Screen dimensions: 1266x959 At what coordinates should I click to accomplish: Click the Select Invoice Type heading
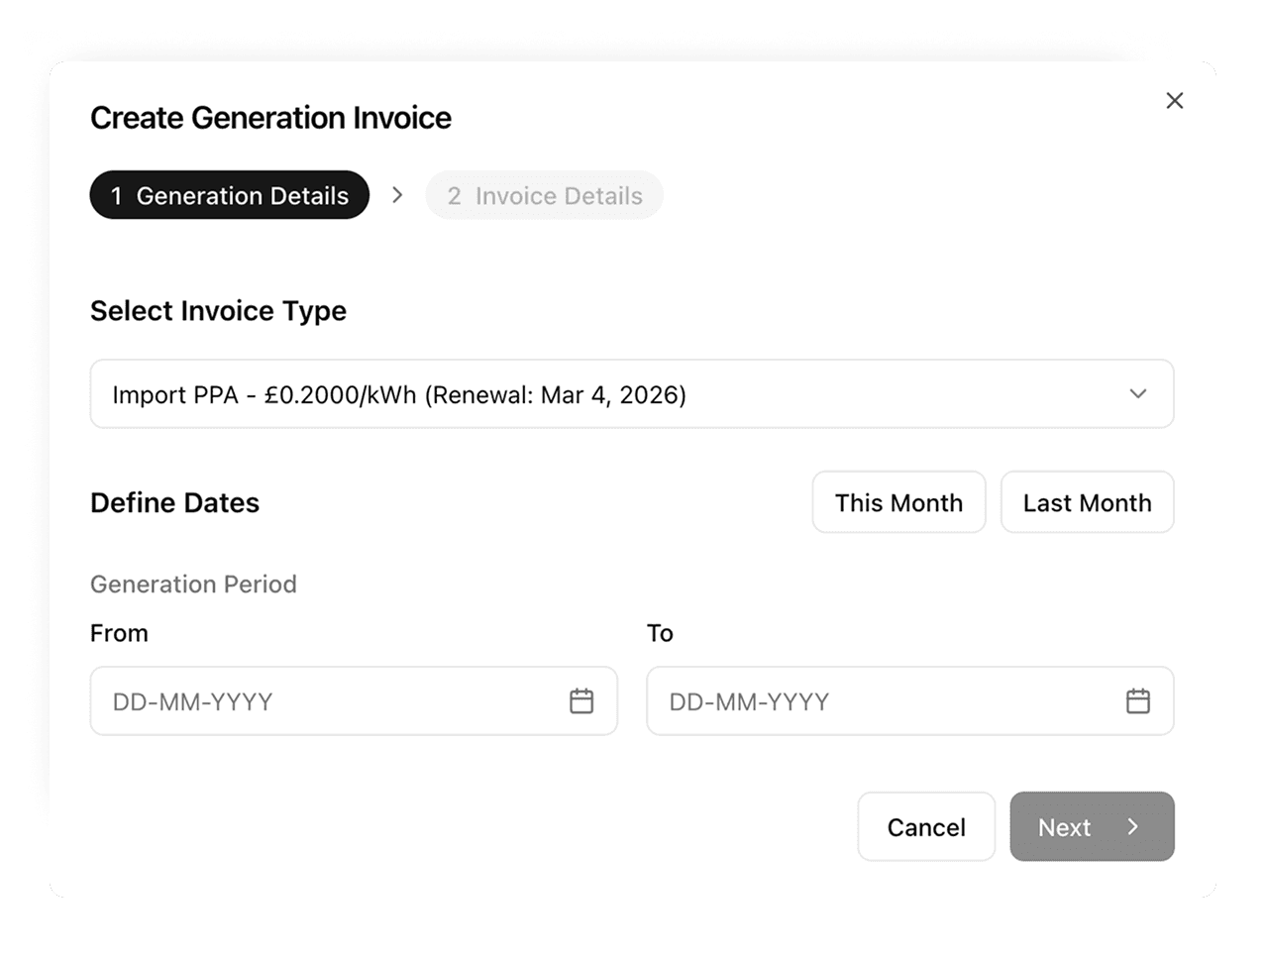(218, 311)
